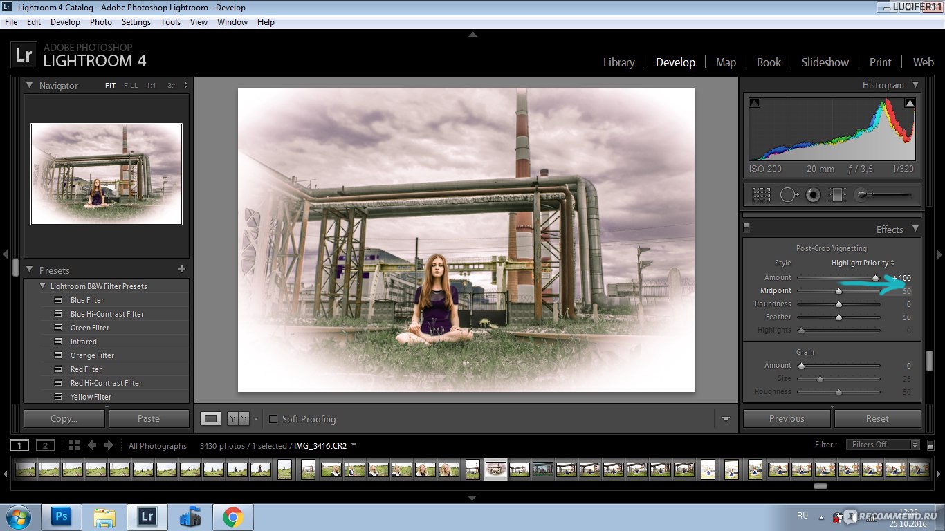Toggle the Effects panel on/off switch
This screenshot has width=945, height=531.
click(x=746, y=227)
